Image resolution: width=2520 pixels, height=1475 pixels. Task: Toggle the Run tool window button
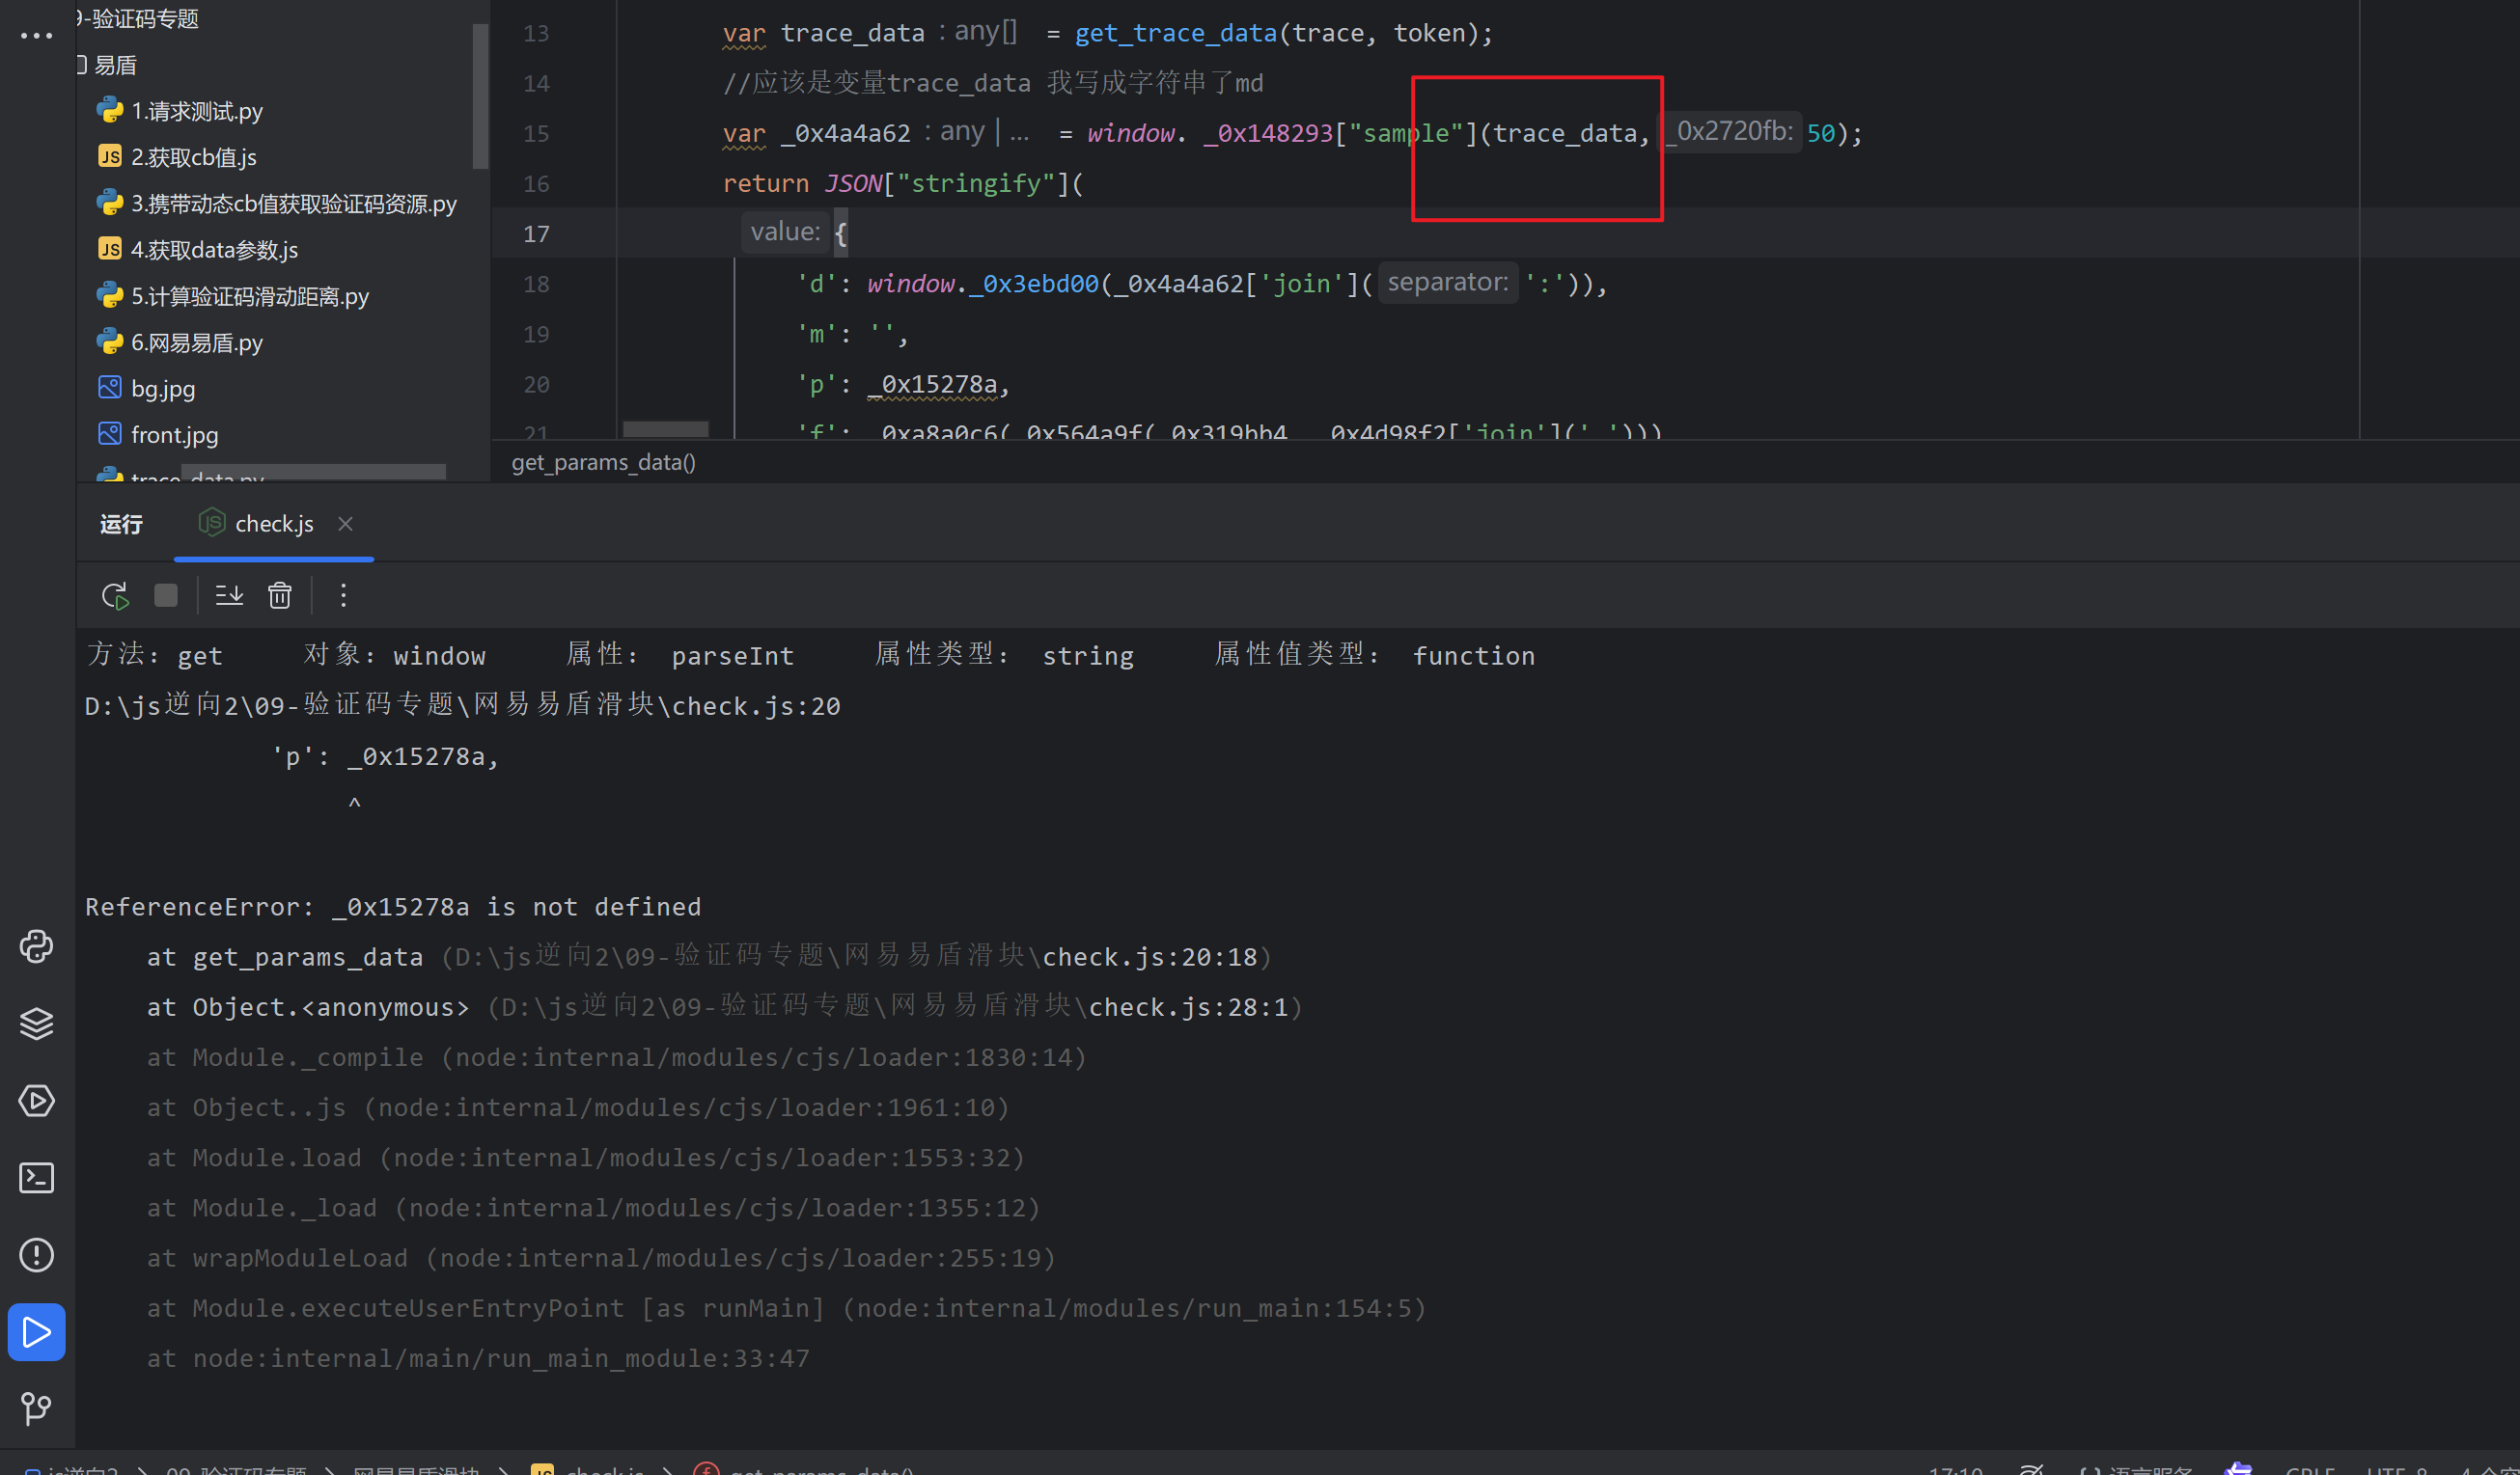coord(37,1332)
